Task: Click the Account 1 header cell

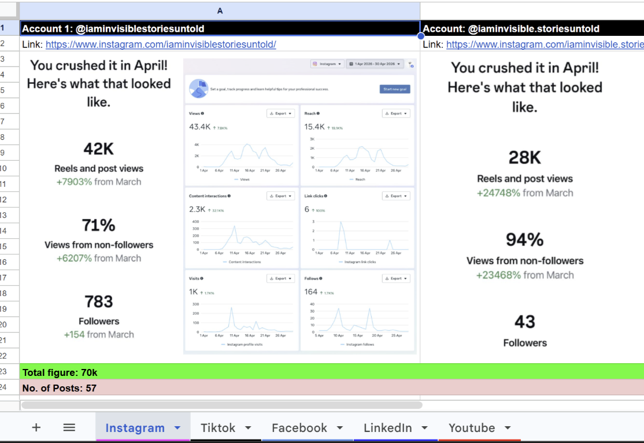Action: [x=220, y=28]
